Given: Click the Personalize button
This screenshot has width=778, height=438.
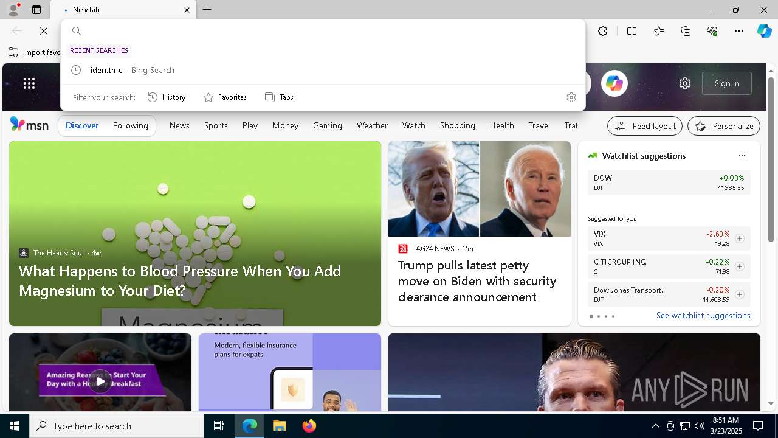Looking at the screenshot, I should pos(724,126).
